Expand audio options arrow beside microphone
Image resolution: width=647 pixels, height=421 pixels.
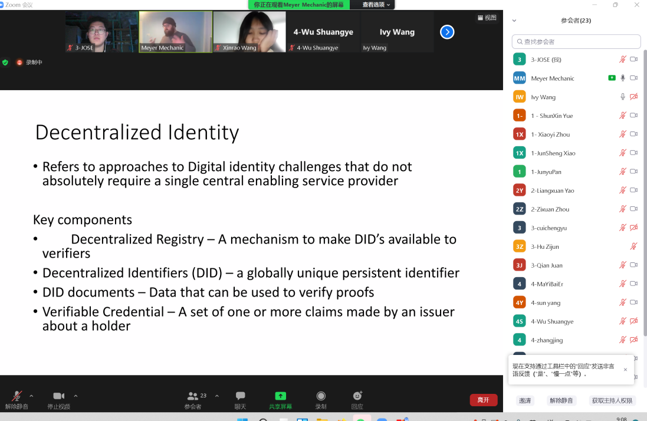pyautogui.click(x=31, y=396)
